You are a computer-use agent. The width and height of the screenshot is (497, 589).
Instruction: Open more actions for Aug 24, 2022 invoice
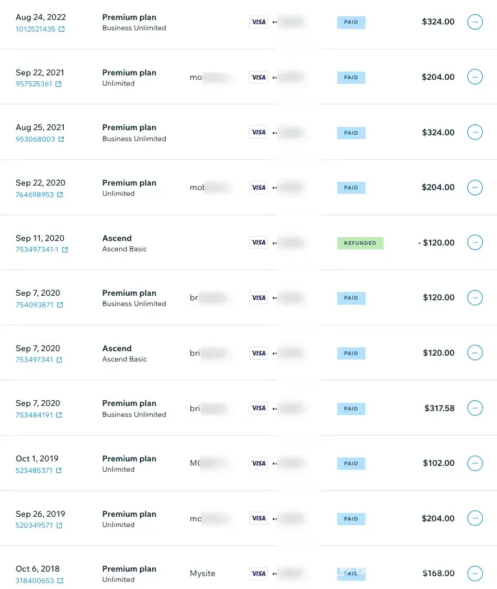click(x=474, y=22)
